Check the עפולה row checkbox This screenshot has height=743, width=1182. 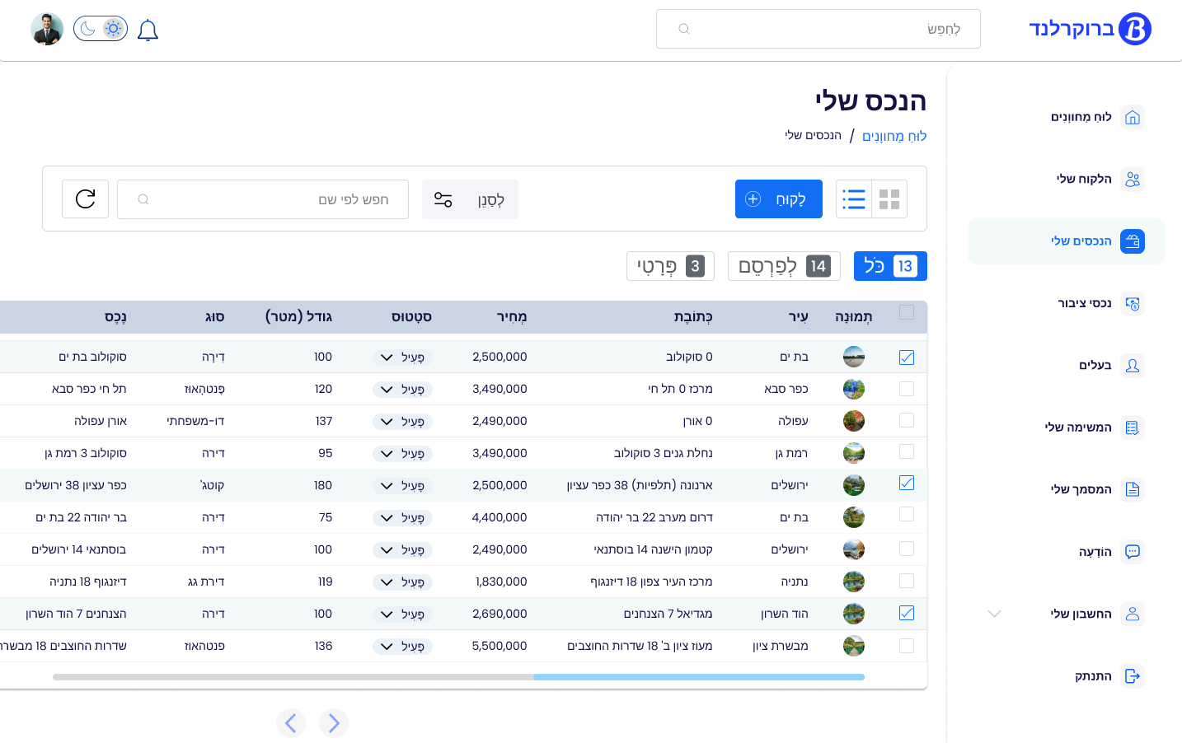tap(907, 420)
